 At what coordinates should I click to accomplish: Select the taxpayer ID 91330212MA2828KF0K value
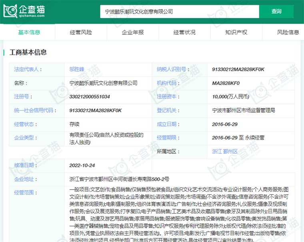pos(238,69)
